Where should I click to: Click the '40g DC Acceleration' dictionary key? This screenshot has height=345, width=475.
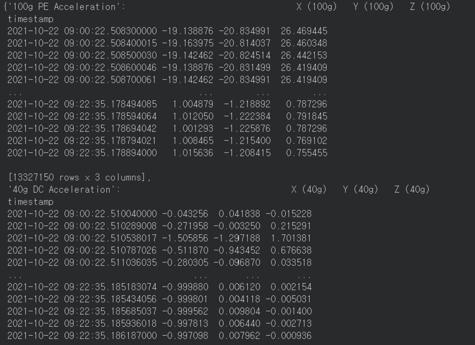63,190
